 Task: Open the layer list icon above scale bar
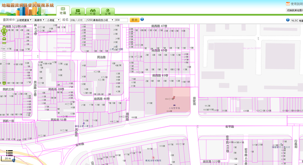(9, 153)
